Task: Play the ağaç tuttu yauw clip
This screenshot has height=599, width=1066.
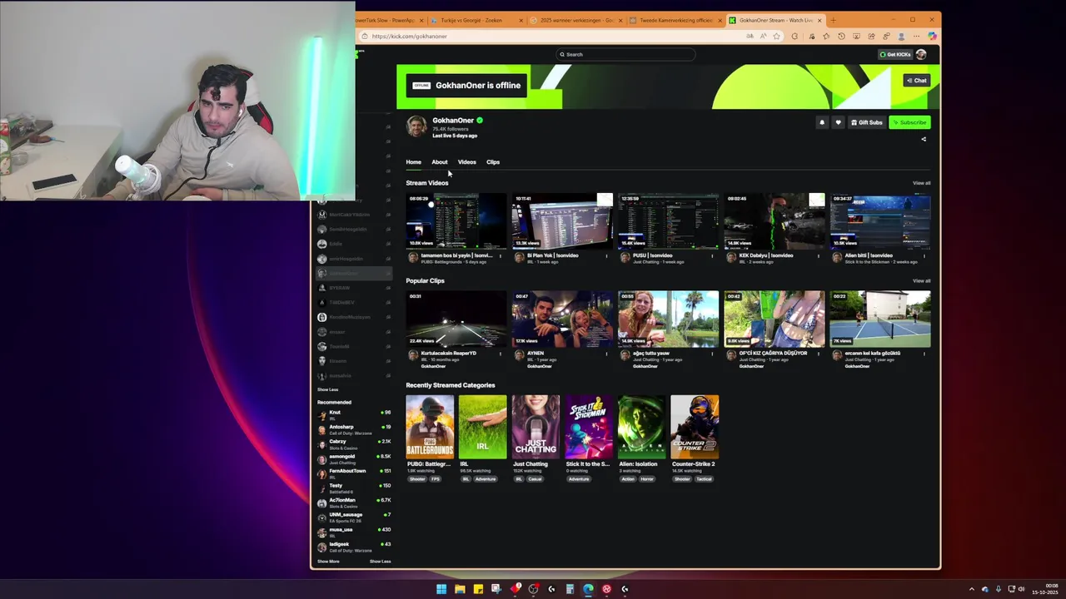Action: pyautogui.click(x=668, y=319)
